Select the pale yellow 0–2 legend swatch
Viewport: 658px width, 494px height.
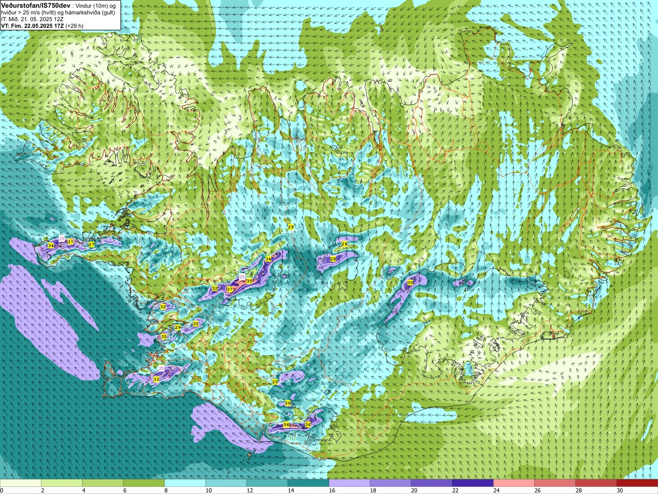coord(21,483)
